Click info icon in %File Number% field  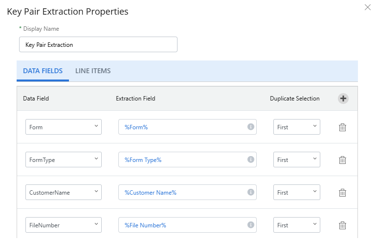pos(250,225)
